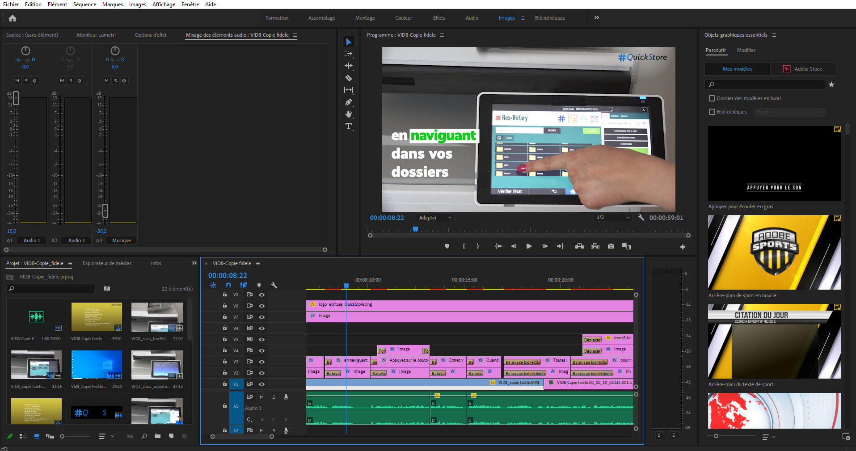Open the Adapter zoom level dropdown
Screen dimensions: 856x451
pyautogui.click(x=435, y=218)
